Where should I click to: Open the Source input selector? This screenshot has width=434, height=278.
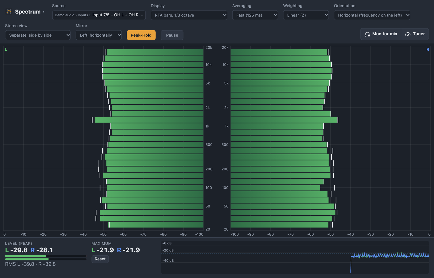99,15
